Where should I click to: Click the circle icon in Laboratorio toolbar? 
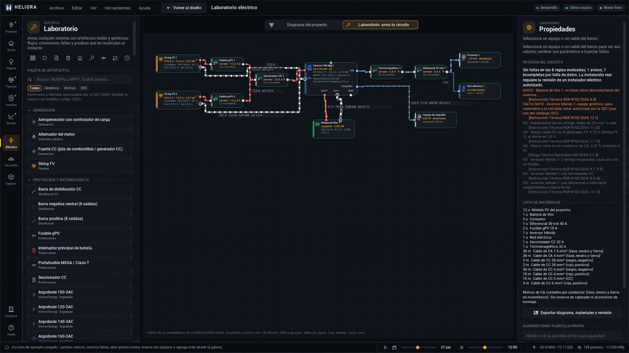coord(44,58)
